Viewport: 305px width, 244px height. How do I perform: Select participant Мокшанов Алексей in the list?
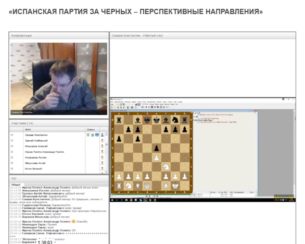(x=36, y=146)
